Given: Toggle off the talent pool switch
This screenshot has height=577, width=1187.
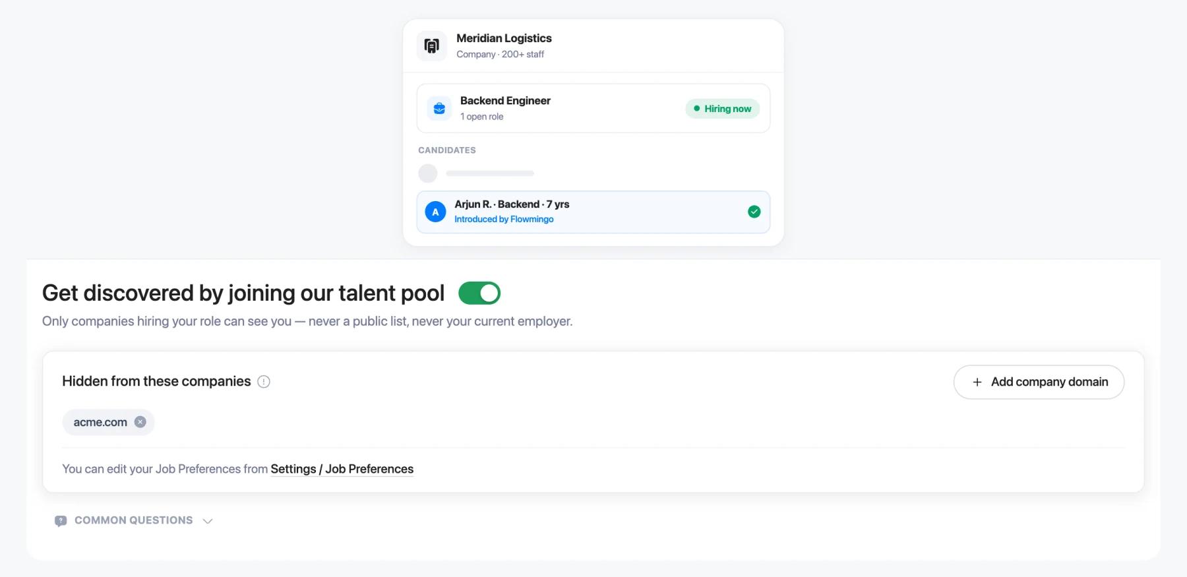Looking at the screenshot, I should [x=479, y=293].
